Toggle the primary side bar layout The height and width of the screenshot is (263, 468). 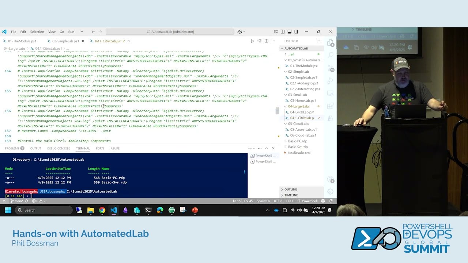tap(283, 32)
